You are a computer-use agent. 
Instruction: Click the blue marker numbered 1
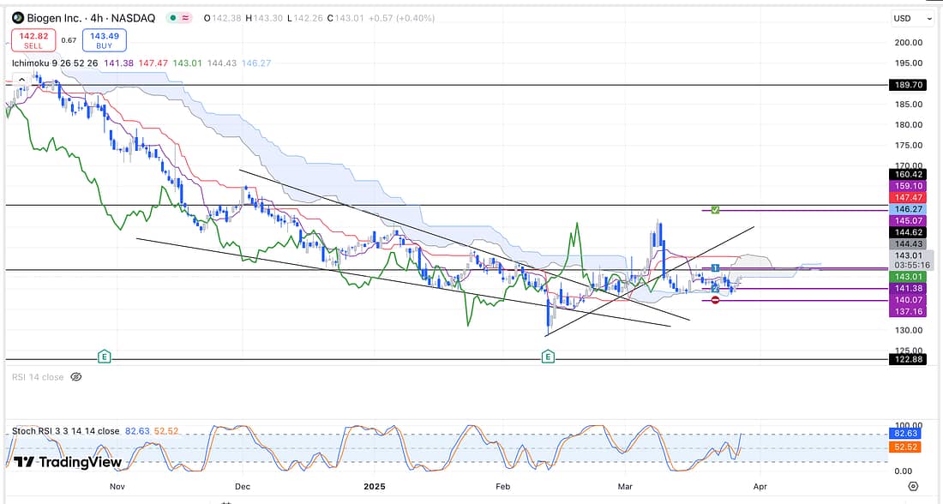coord(715,267)
